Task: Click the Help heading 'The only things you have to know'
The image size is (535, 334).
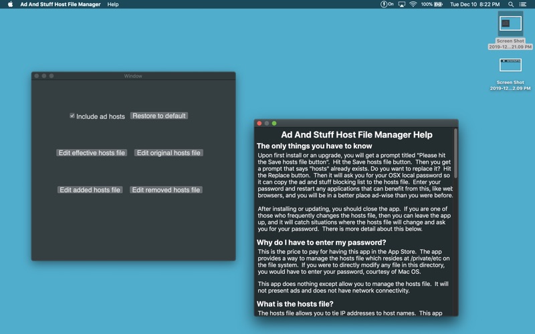Action: point(314,146)
